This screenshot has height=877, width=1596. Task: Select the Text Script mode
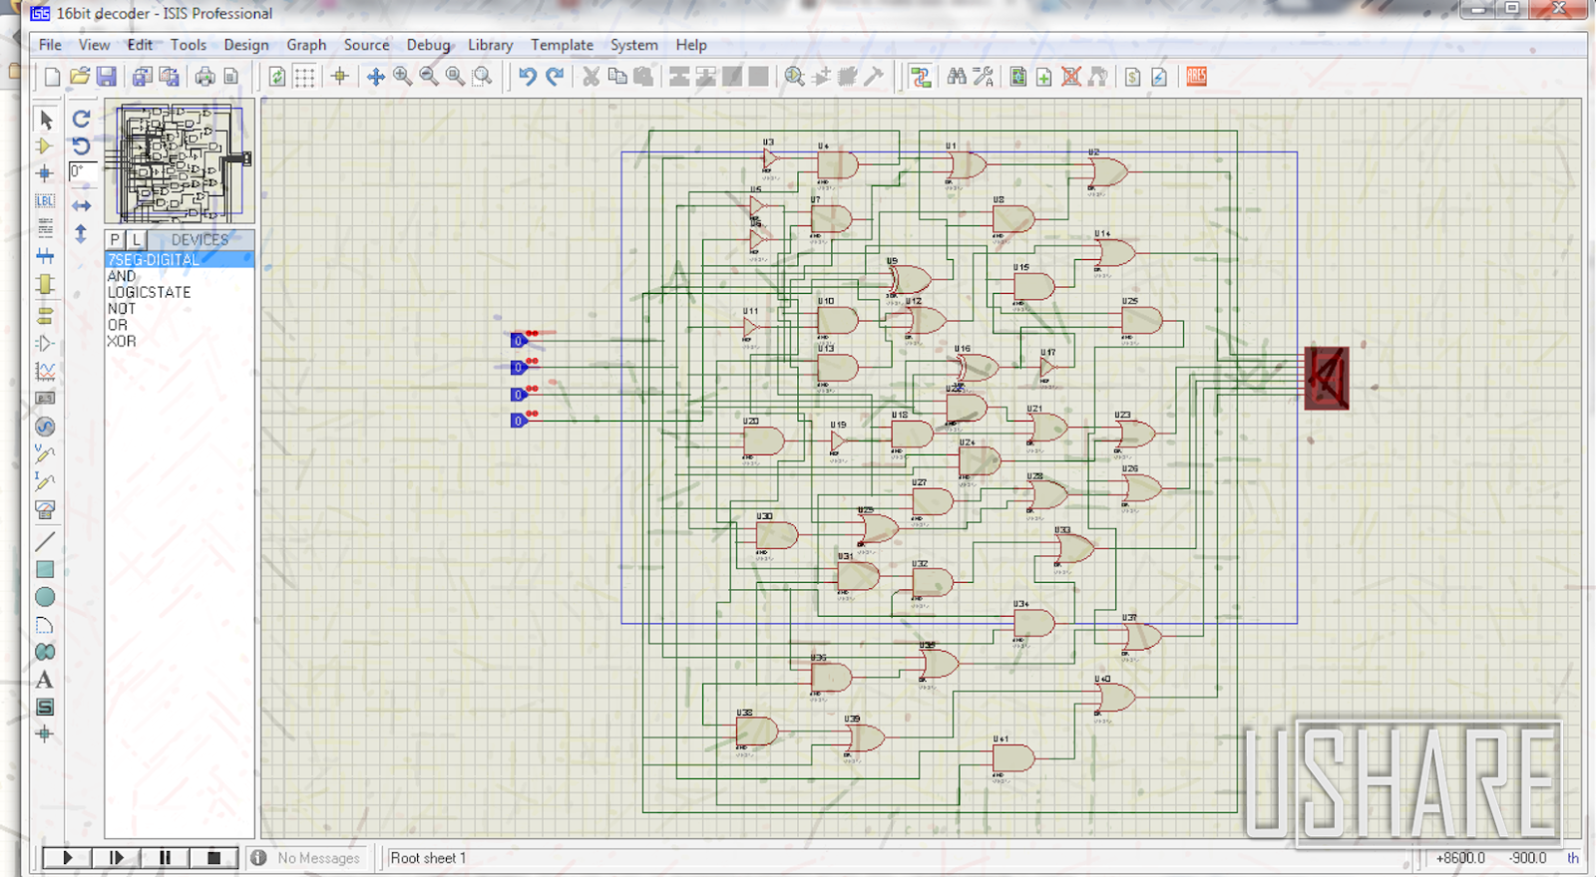(x=45, y=228)
